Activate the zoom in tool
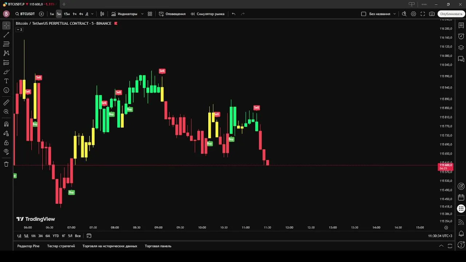The height and width of the screenshot is (262, 466). [x=6, y=112]
